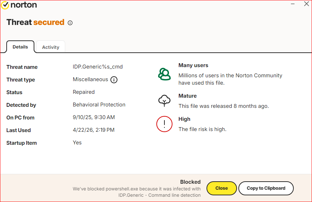This screenshot has width=312, height=202.
Task: Select threat name IDP.Generic%s_cmd value
Action: (98, 67)
